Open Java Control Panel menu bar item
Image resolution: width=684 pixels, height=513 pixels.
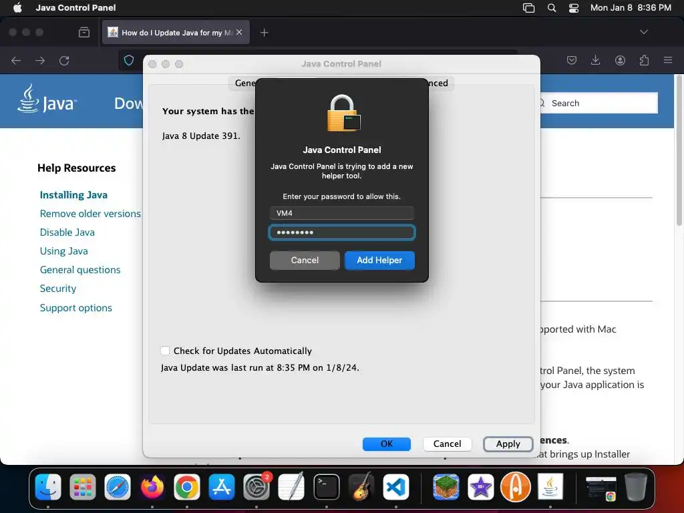[75, 8]
